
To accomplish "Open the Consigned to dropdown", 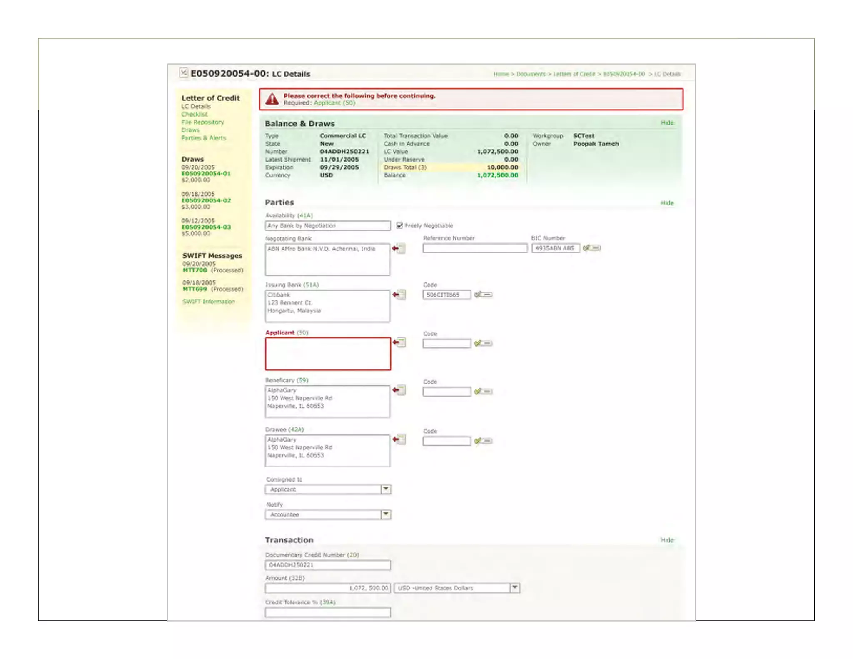I will point(386,489).
